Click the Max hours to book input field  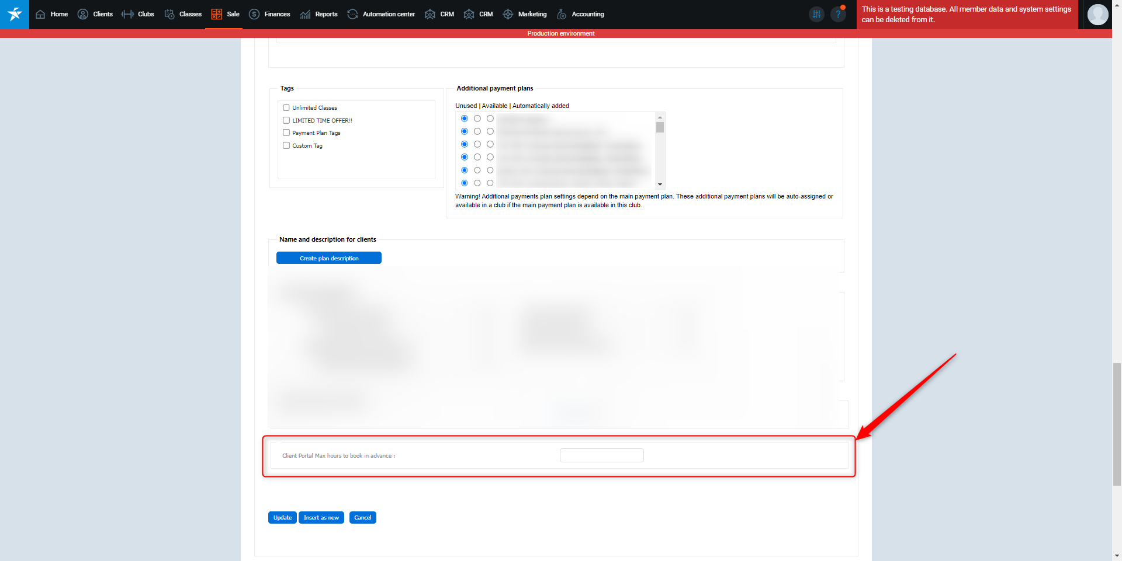click(601, 455)
